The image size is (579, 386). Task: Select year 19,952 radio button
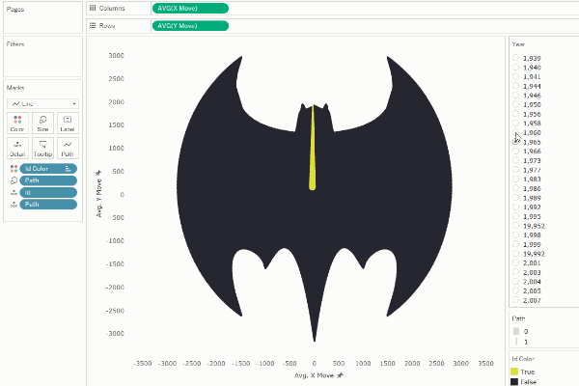coord(516,226)
